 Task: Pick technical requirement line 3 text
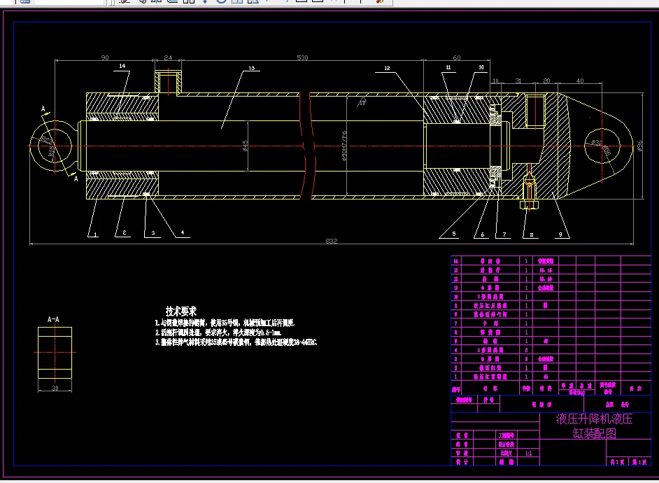pyautogui.click(x=236, y=342)
